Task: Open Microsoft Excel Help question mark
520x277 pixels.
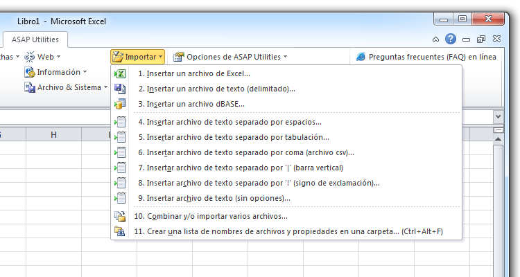Action: (x=451, y=39)
